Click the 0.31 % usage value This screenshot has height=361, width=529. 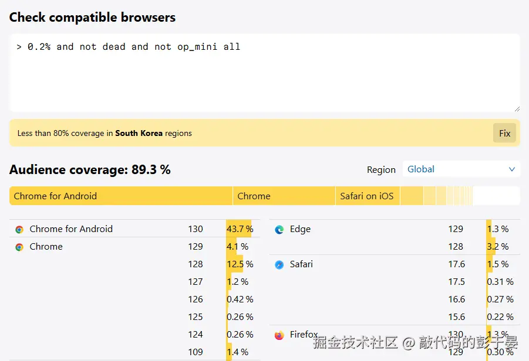click(x=500, y=281)
